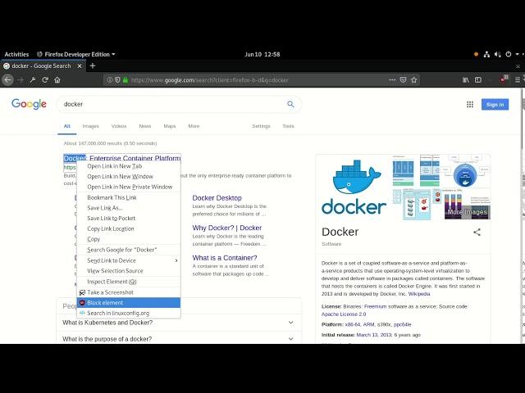
Task: Open the Firefox hamburger menu
Action: (518, 80)
